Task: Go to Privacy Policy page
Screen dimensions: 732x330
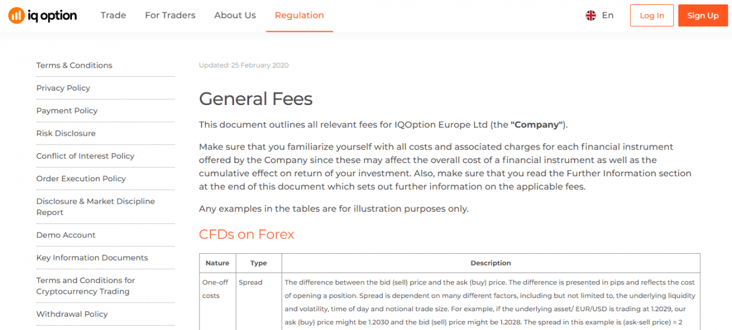Action: point(63,88)
